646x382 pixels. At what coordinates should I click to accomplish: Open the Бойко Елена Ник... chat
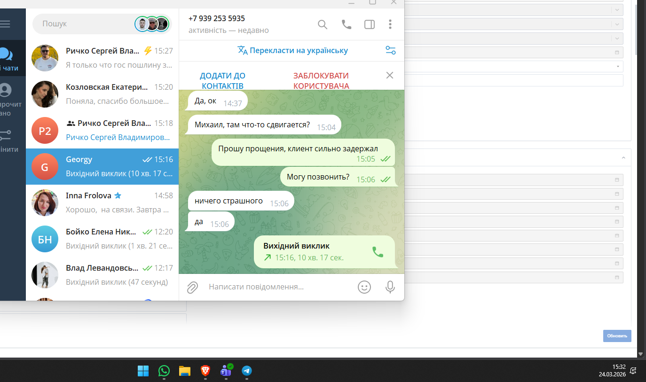tap(102, 239)
